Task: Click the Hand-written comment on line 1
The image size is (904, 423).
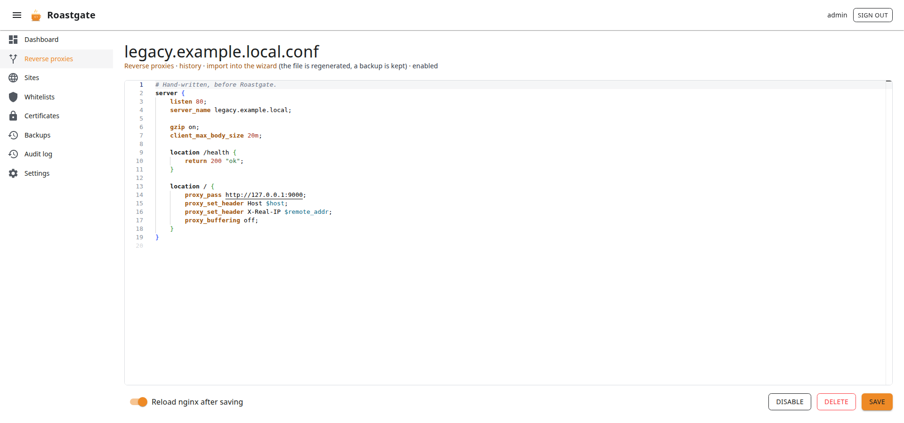Action: [216, 85]
